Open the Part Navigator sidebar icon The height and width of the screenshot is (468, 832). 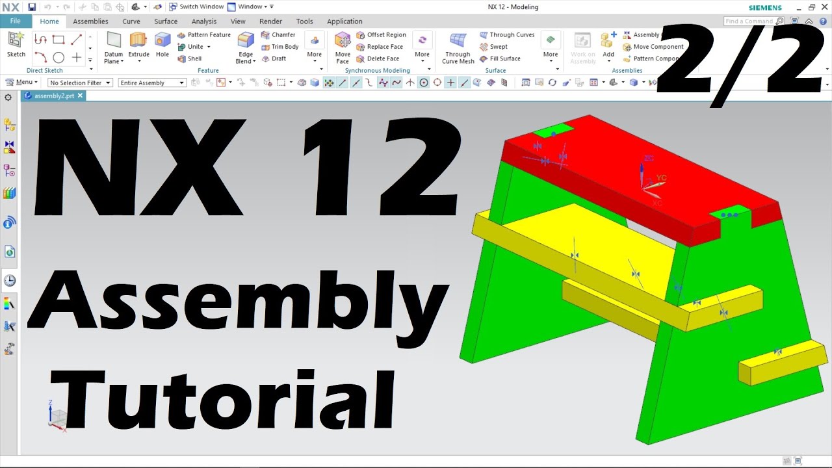coord(9,170)
